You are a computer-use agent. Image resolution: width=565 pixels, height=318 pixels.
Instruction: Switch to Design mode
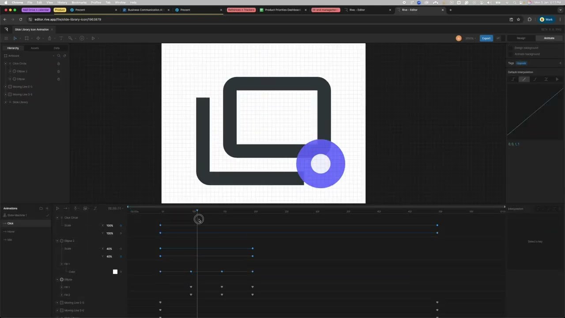pos(521,38)
